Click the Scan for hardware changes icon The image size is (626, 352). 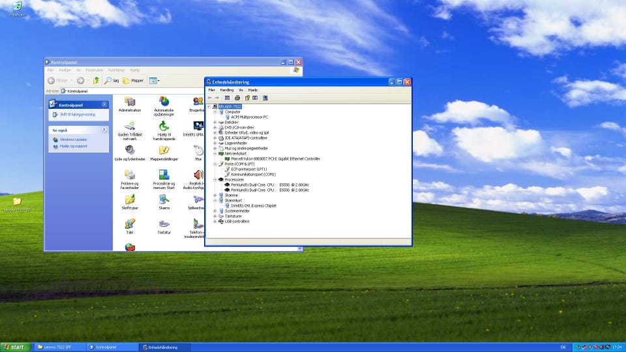coord(265,98)
